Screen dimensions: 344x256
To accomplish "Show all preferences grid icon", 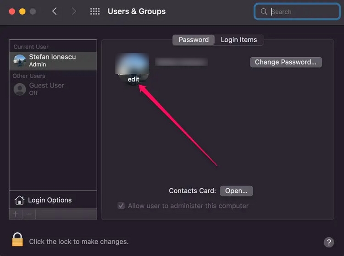I will pos(95,11).
